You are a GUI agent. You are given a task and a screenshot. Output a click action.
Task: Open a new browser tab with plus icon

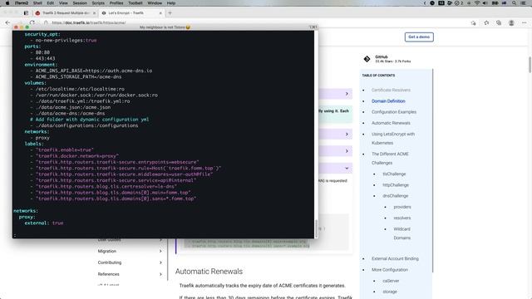170,13
